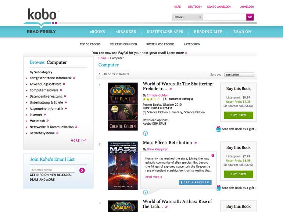
Task: Open the Sort by Bestsellers dropdown
Action: [239, 74]
